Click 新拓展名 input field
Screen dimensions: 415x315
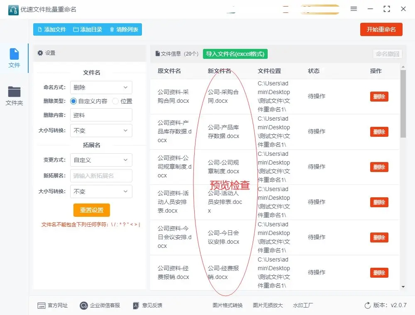(101, 176)
